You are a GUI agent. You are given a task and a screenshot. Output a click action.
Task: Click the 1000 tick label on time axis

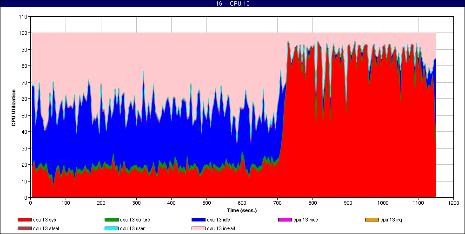coord(383,203)
